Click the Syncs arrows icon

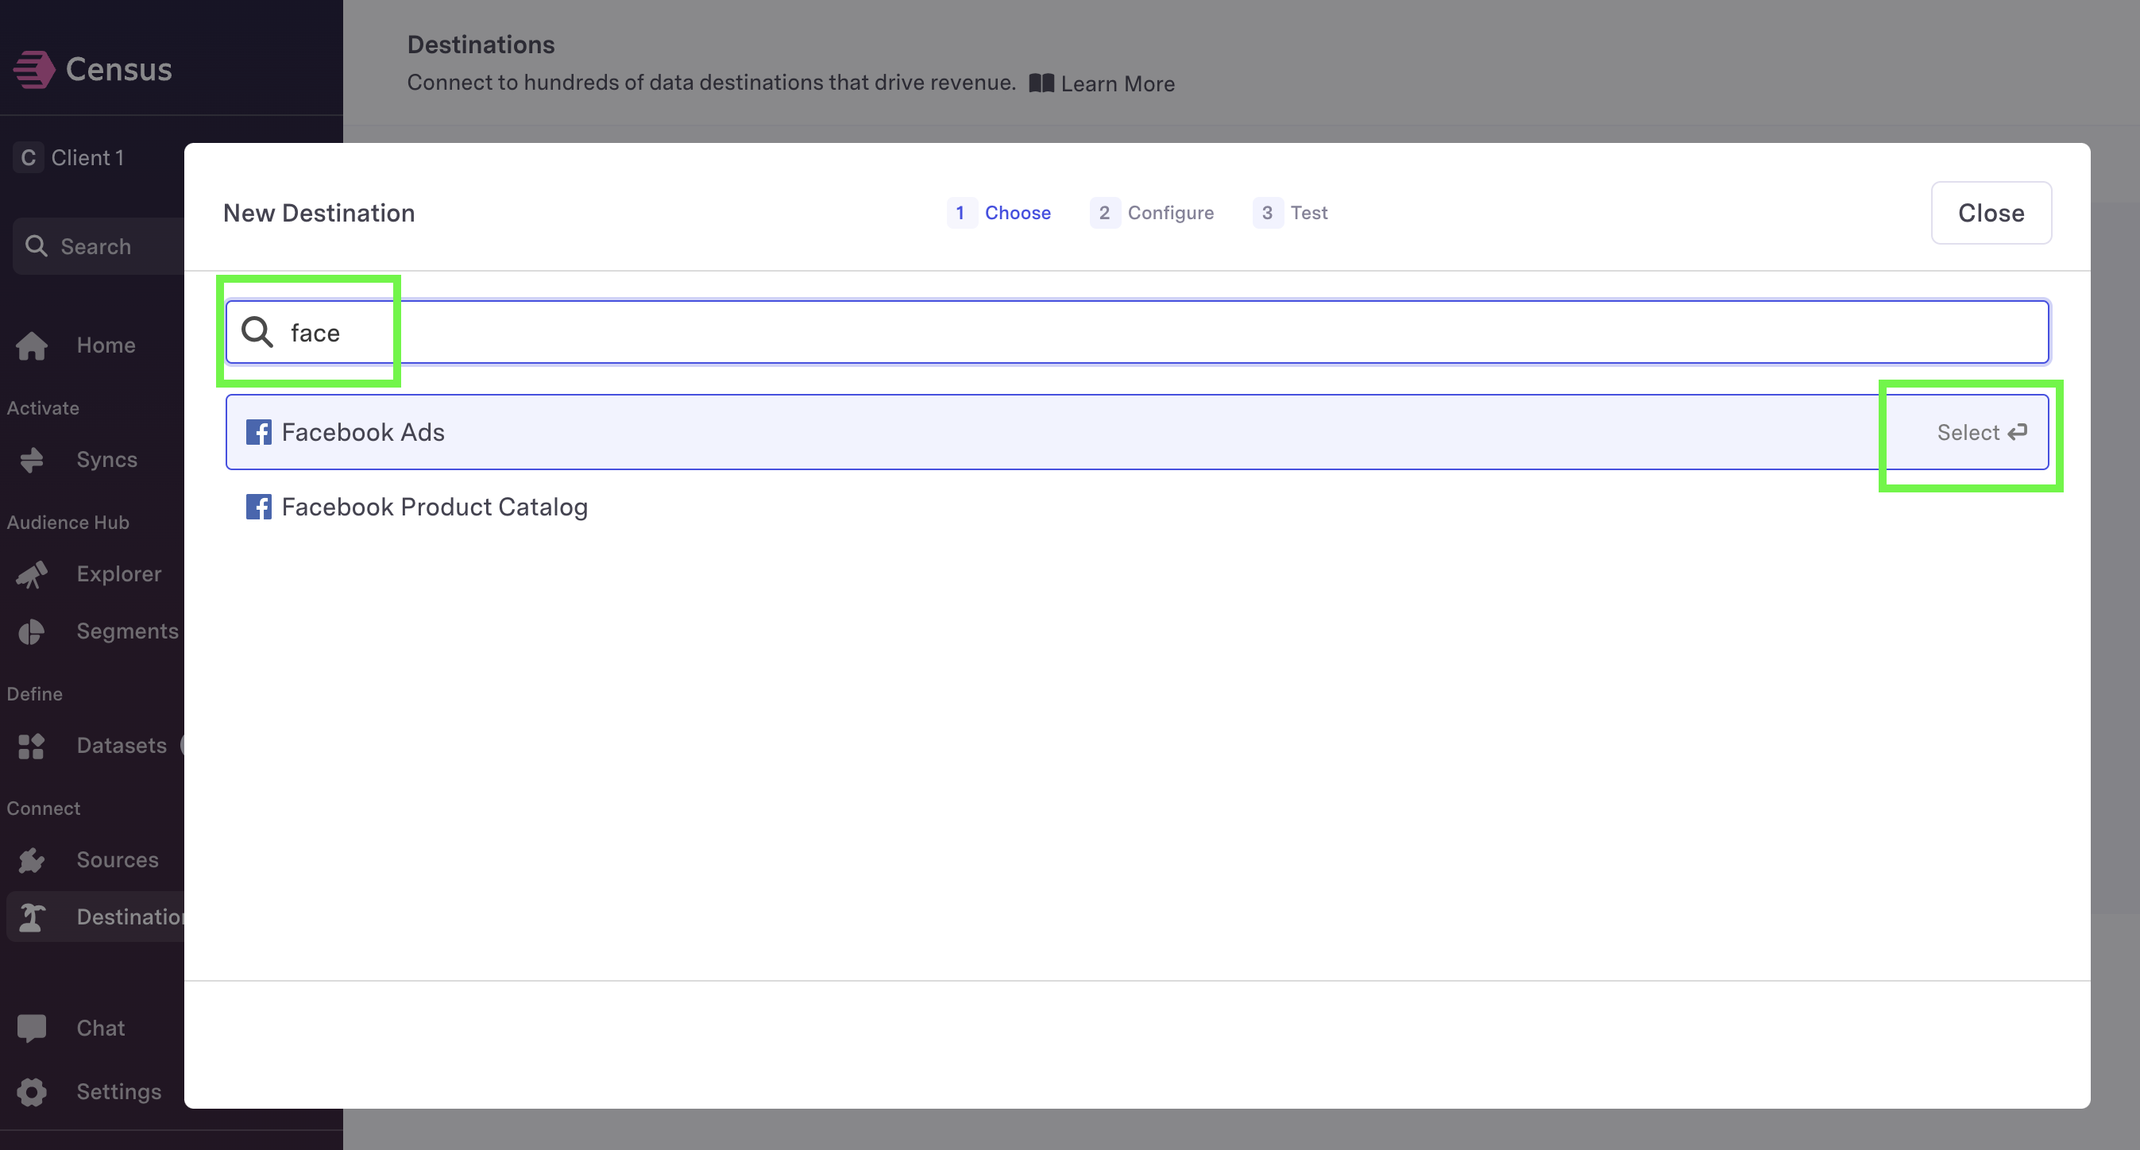(32, 459)
